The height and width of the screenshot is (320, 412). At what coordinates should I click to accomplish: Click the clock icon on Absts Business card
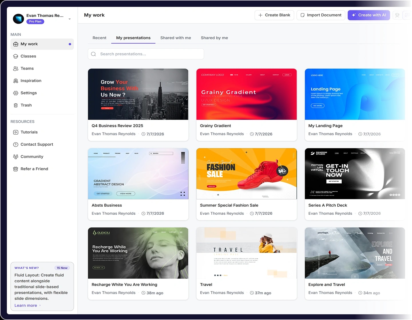pos(143,213)
